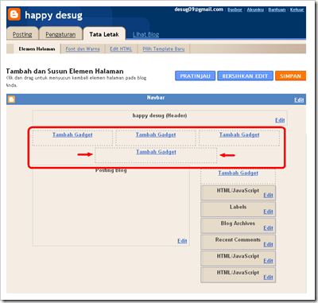Click the desug09@gmail.com account text
Screen dimensions: 318x303
[x=199, y=10]
